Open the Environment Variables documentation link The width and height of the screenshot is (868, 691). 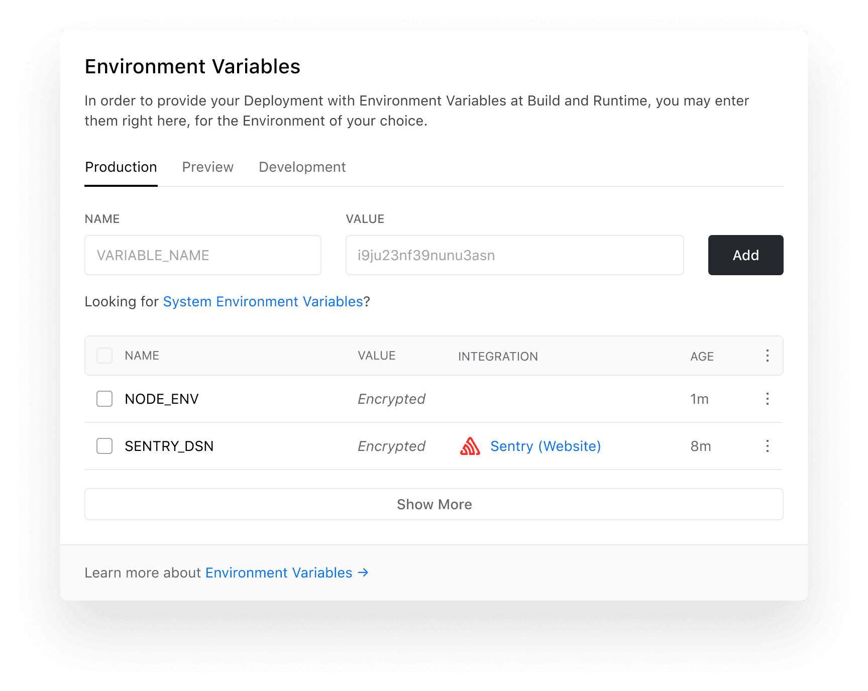click(279, 572)
